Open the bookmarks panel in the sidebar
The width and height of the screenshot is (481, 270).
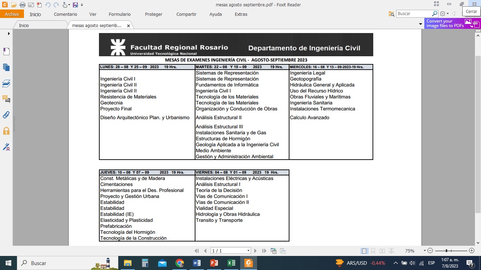tap(6, 52)
